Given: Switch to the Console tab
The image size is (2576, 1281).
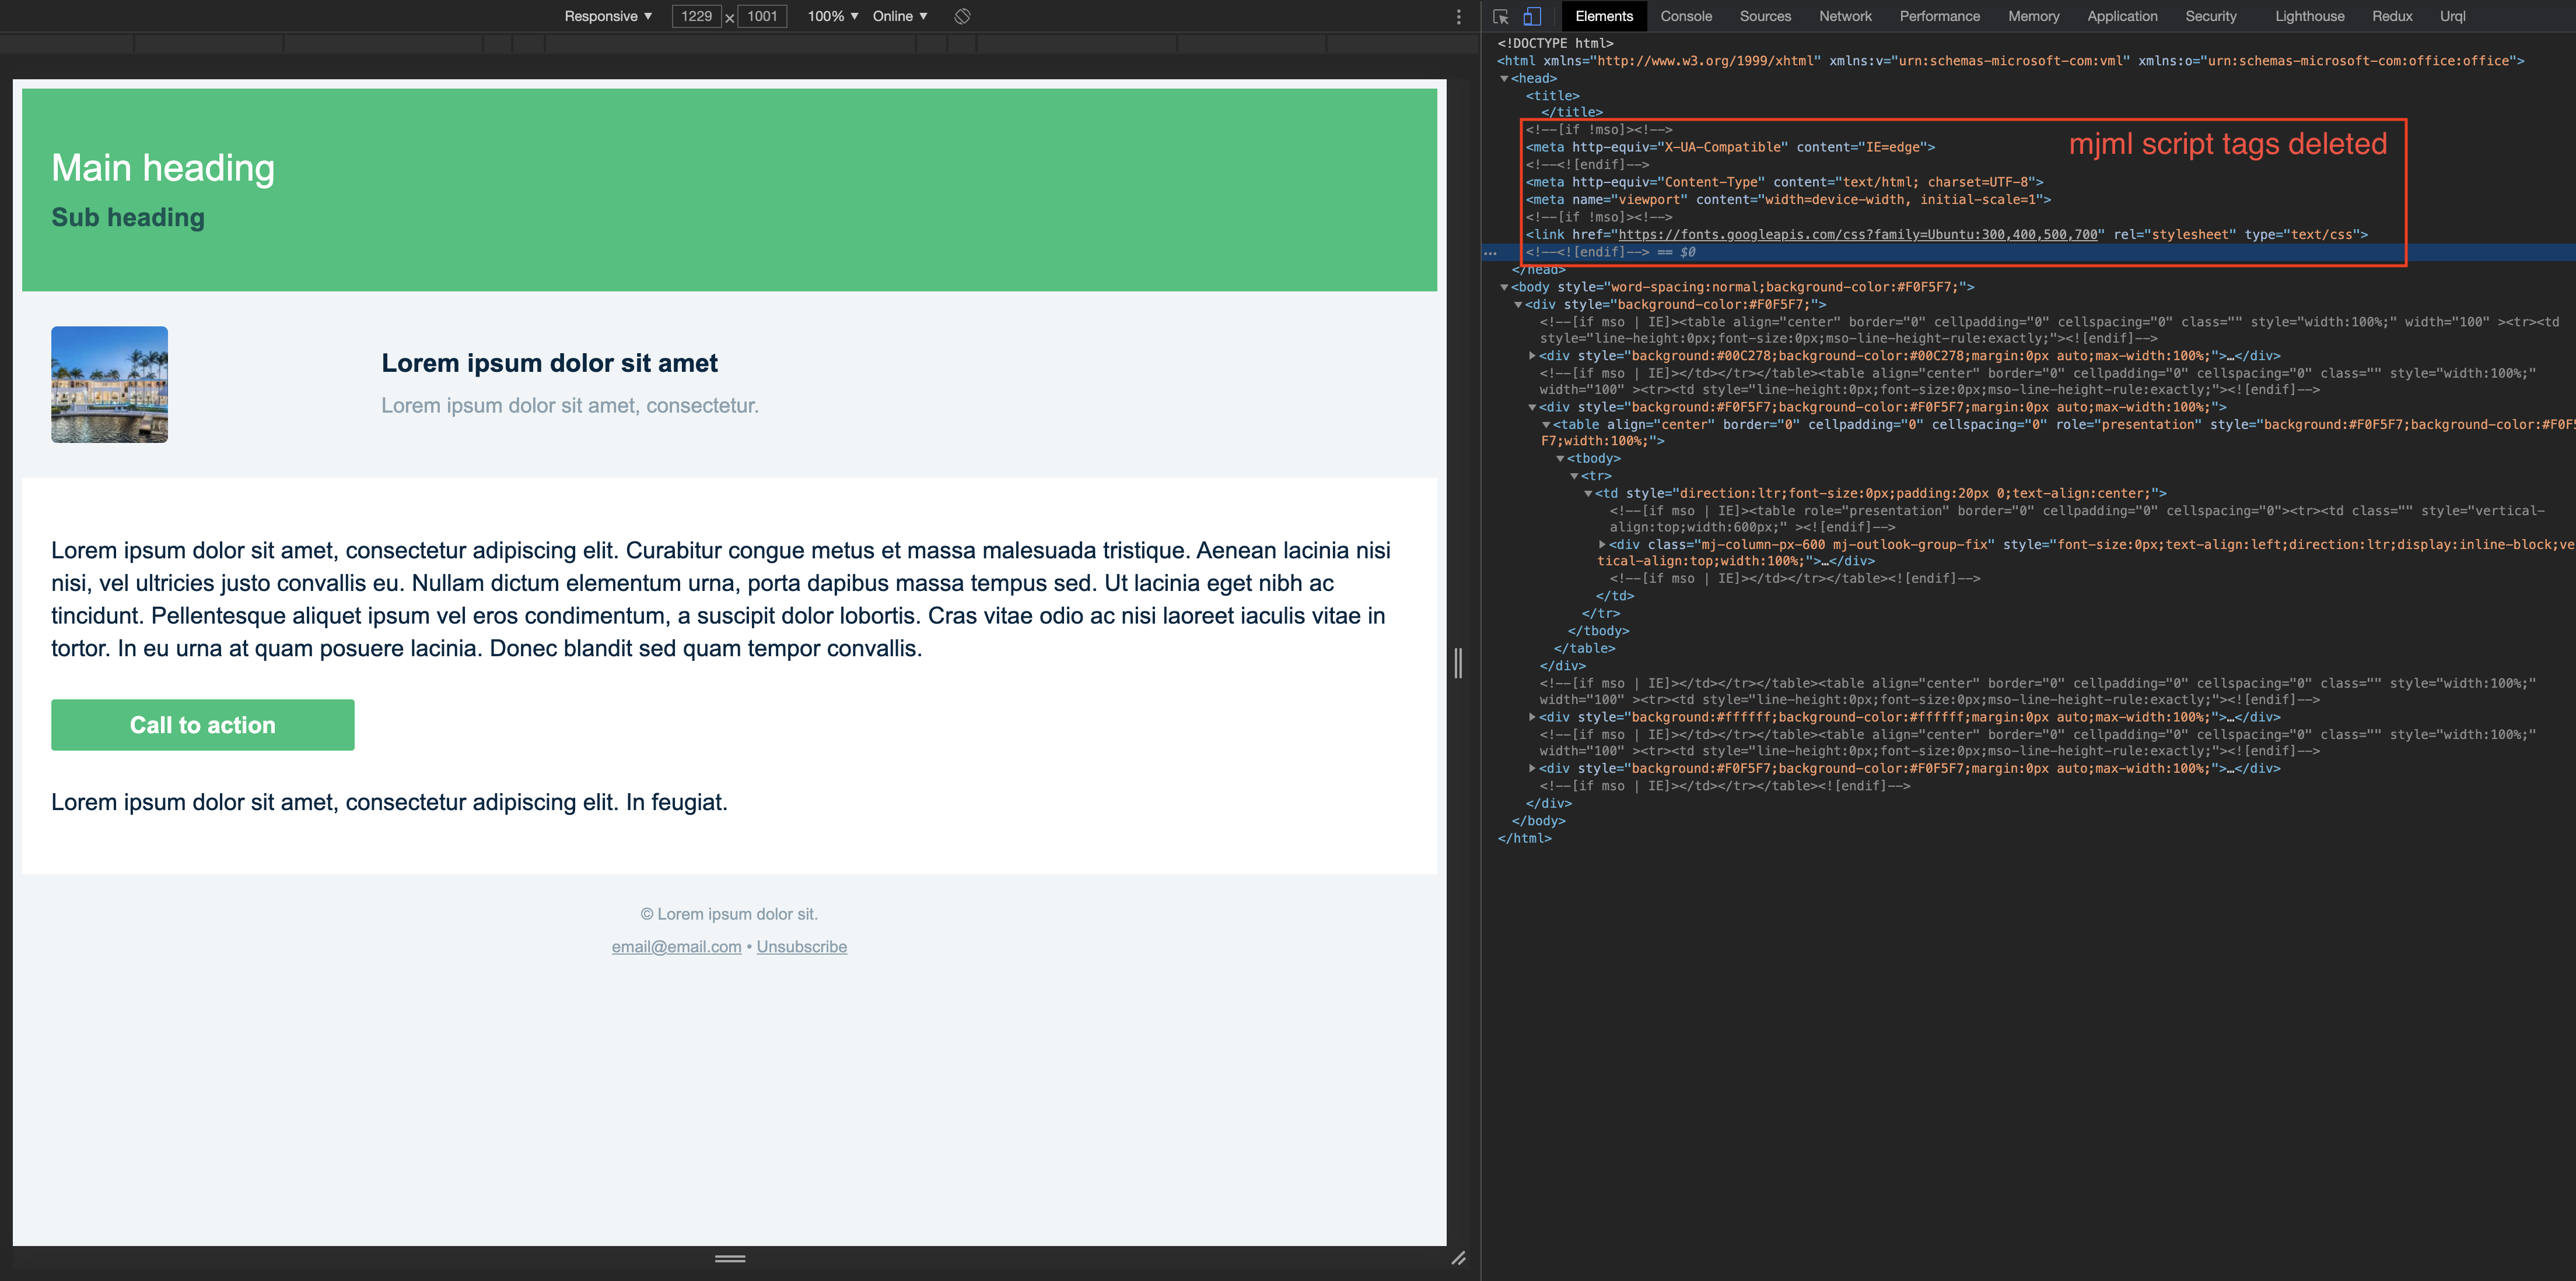Looking at the screenshot, I should pyautogui.click(x=1686, y=16).
